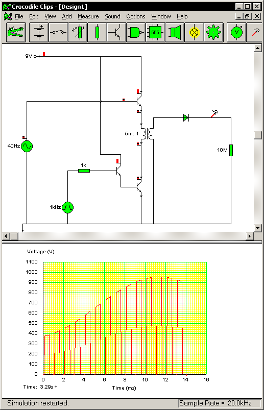
Task: Open the Window menu
Action: [x=161, y=16]
